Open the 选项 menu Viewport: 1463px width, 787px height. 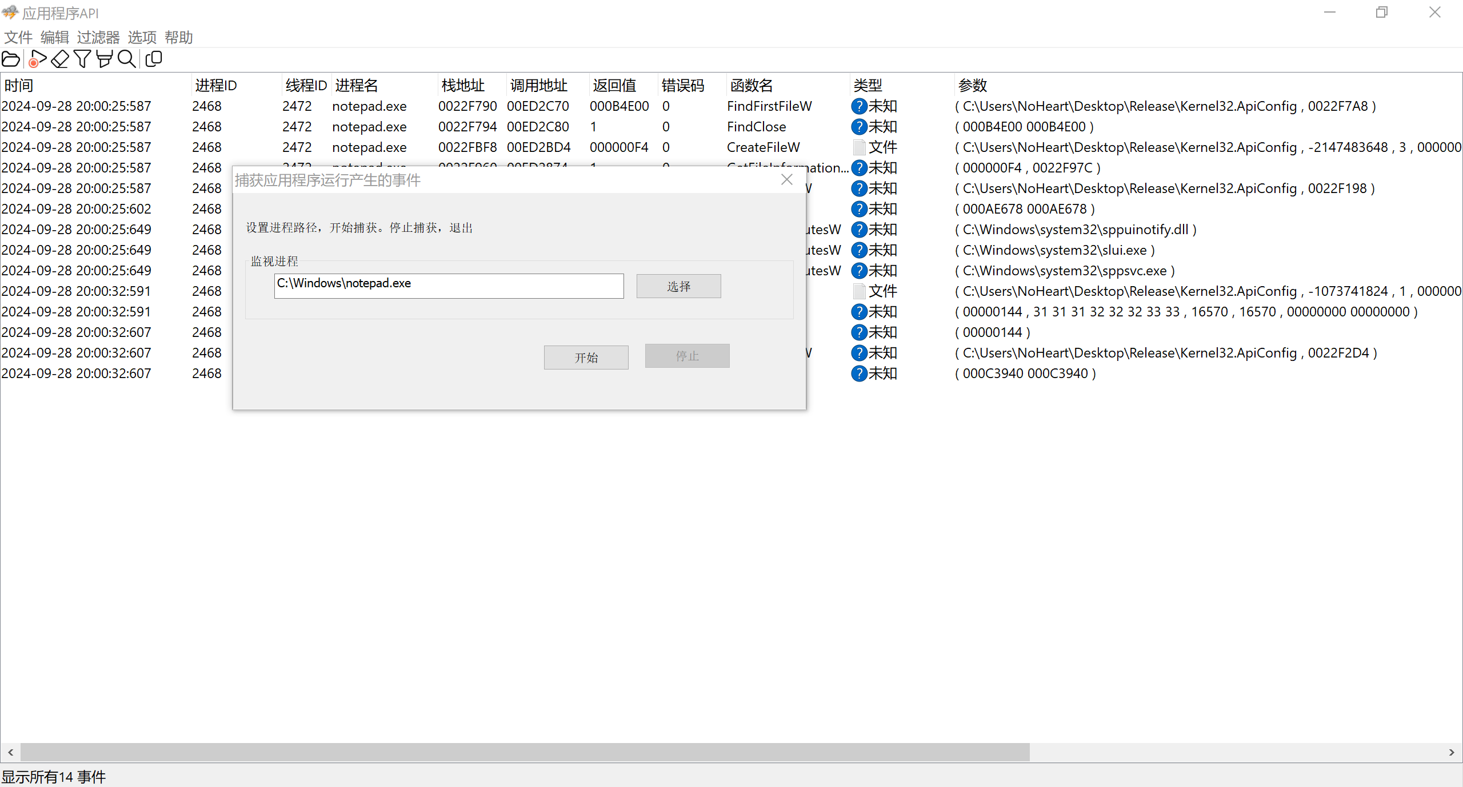click(142, 38)
